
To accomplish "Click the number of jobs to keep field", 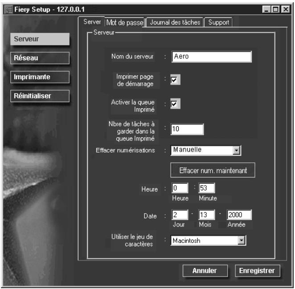I will click(187, 129).
